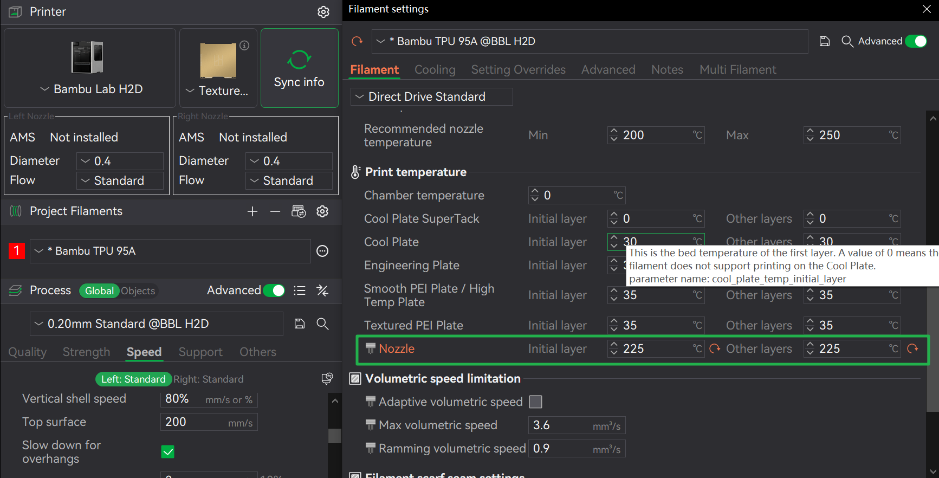The height and width of the screenshot is (478, 939).
Task: Click Ramming volumetric speed field
Action: click(577, 449)
